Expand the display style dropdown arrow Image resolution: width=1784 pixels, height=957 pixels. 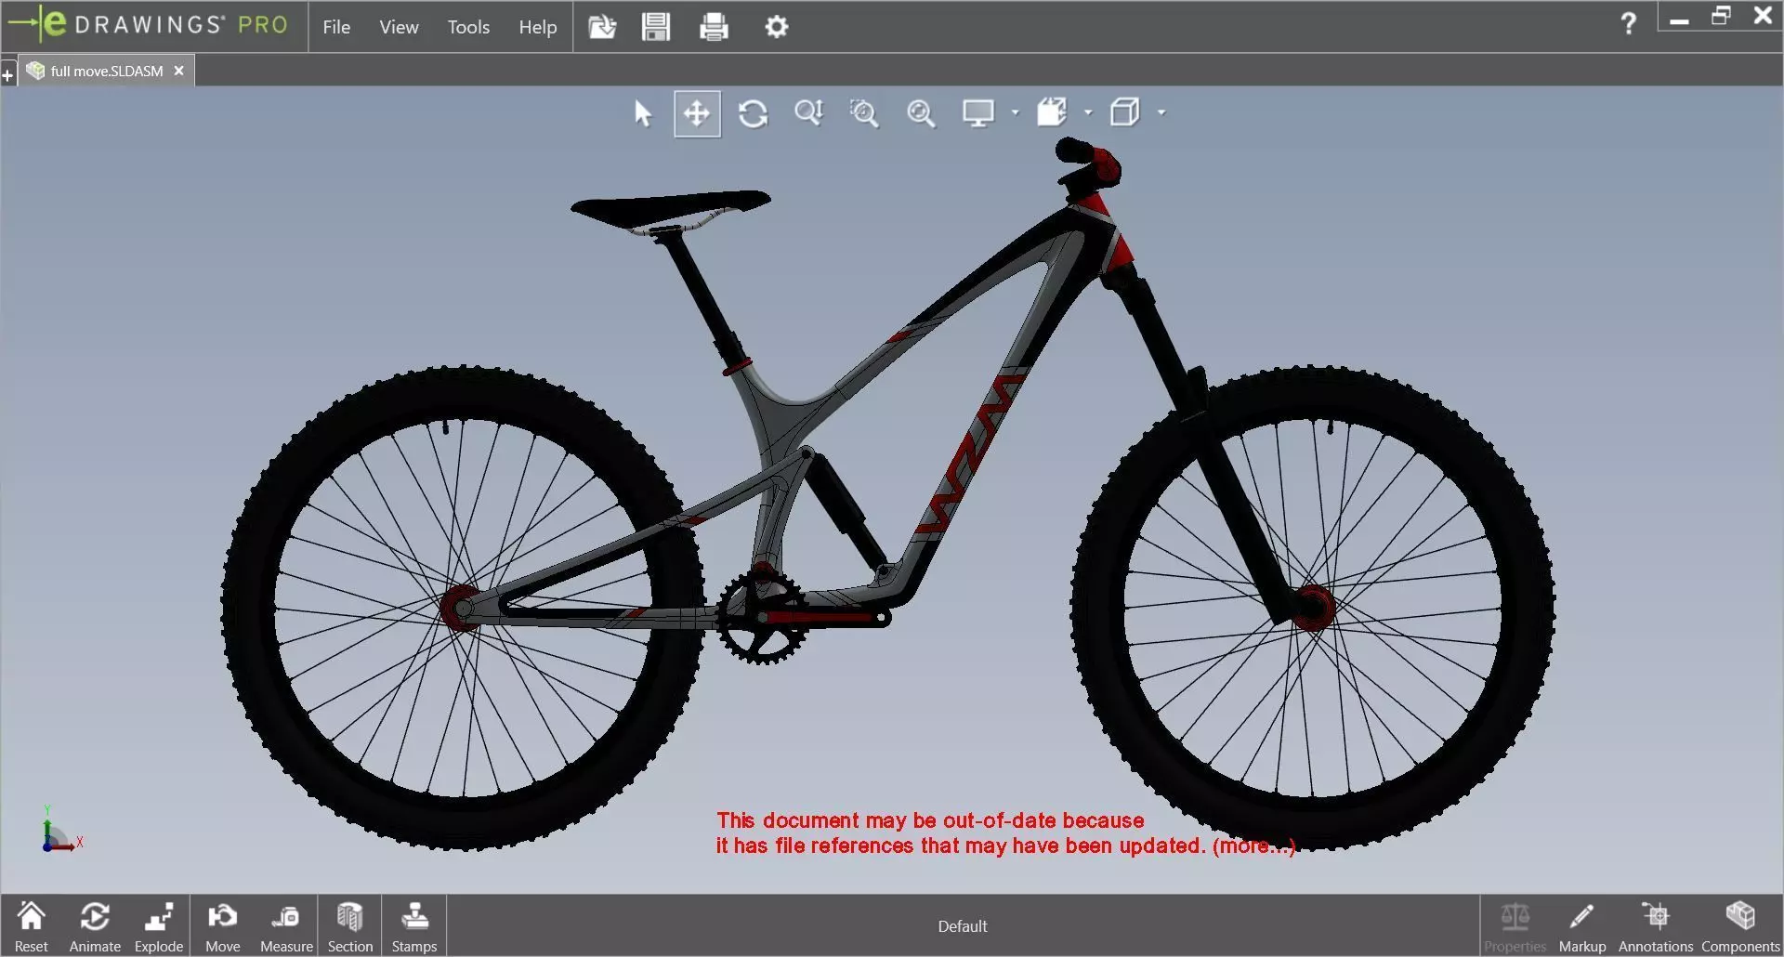(x=1161, y=112)
